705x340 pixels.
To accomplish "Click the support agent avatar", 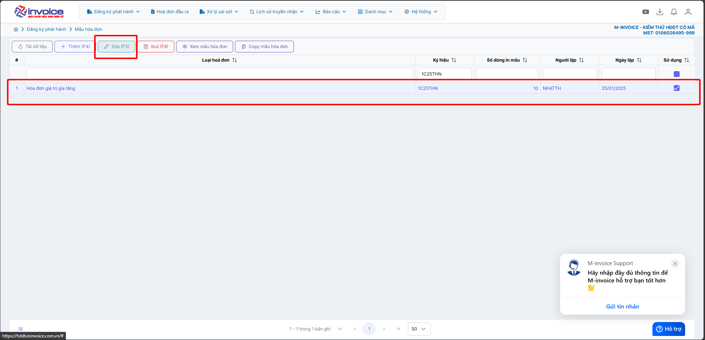I will click(x=574, y=268).
